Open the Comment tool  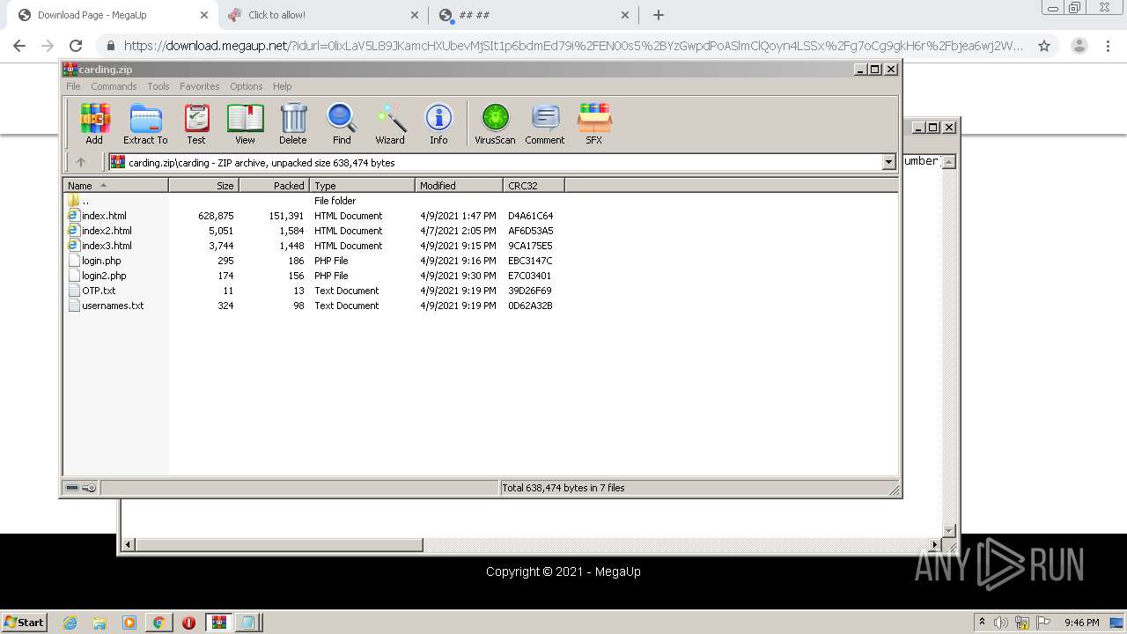point(545,123)
